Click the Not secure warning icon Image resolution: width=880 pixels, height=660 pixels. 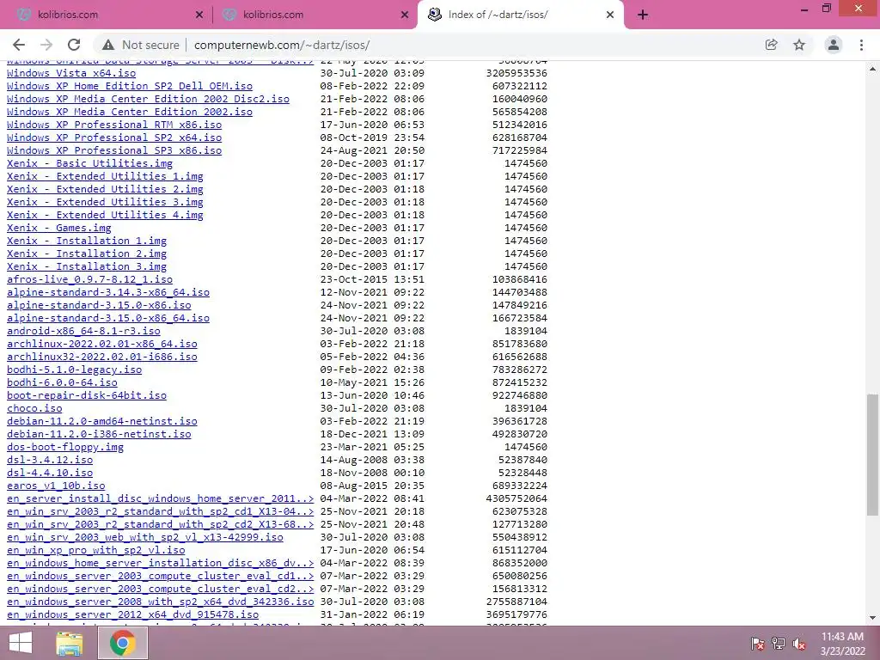click(108, 45)
